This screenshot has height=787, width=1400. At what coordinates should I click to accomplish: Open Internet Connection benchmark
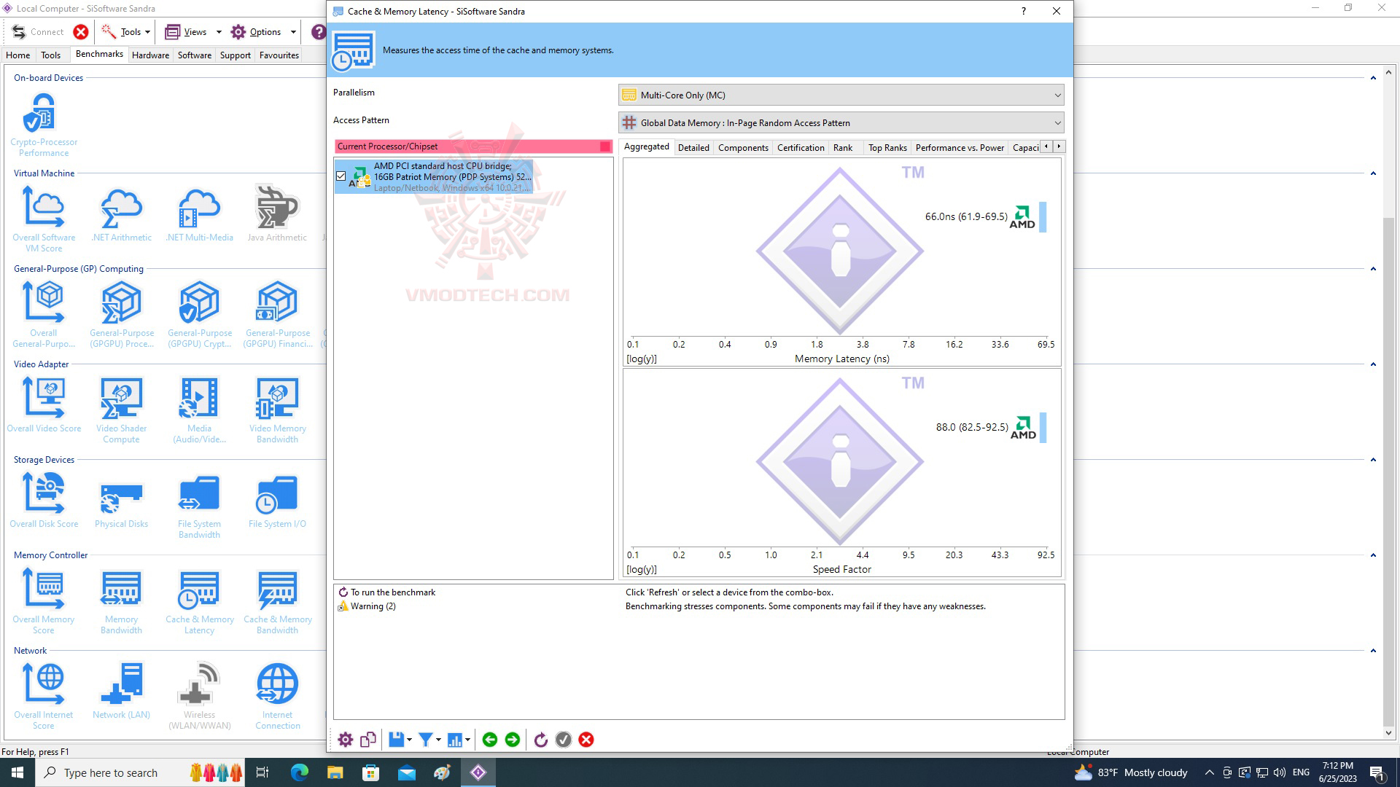pyautogui.click(x=277, y=697)
